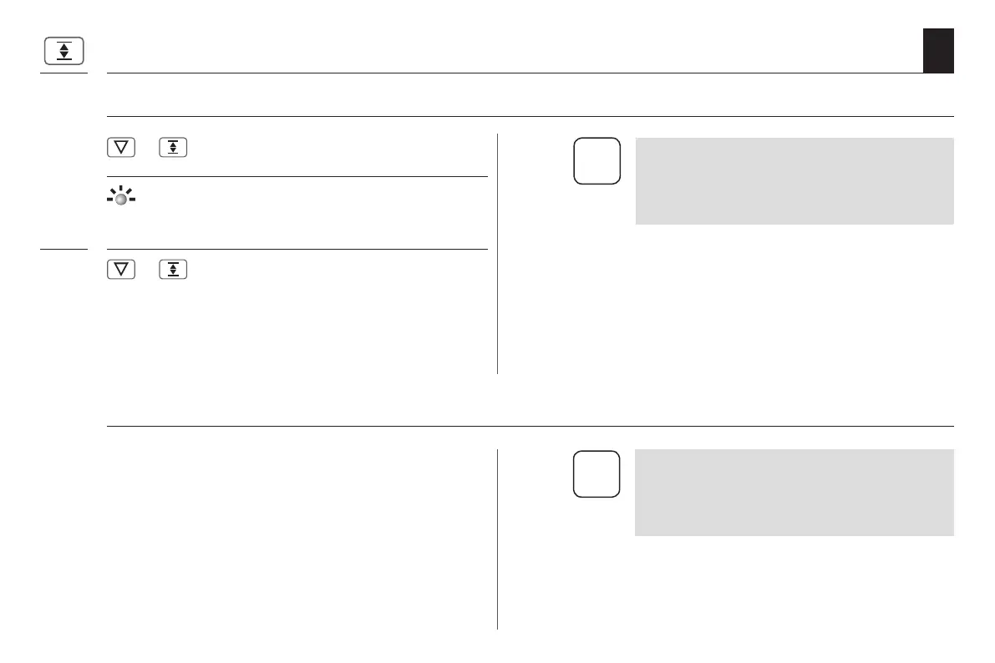Screen dimensions: 995x663
Task: Click the short left-margin line beside lower button row
Action: point(64,249)
